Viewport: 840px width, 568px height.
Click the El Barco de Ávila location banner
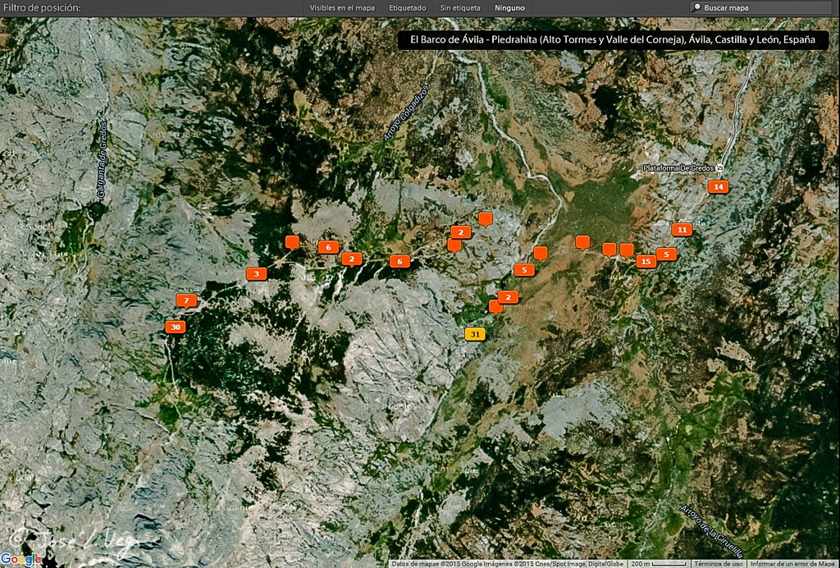[x=612, y=40]
